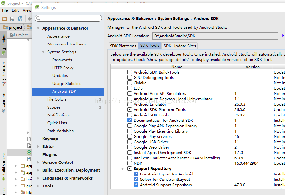Image resolution: width=285 pixels, height=195 pixels.
Task: Enable the Google USB Driver checkbox
Action: click(130, 142)
